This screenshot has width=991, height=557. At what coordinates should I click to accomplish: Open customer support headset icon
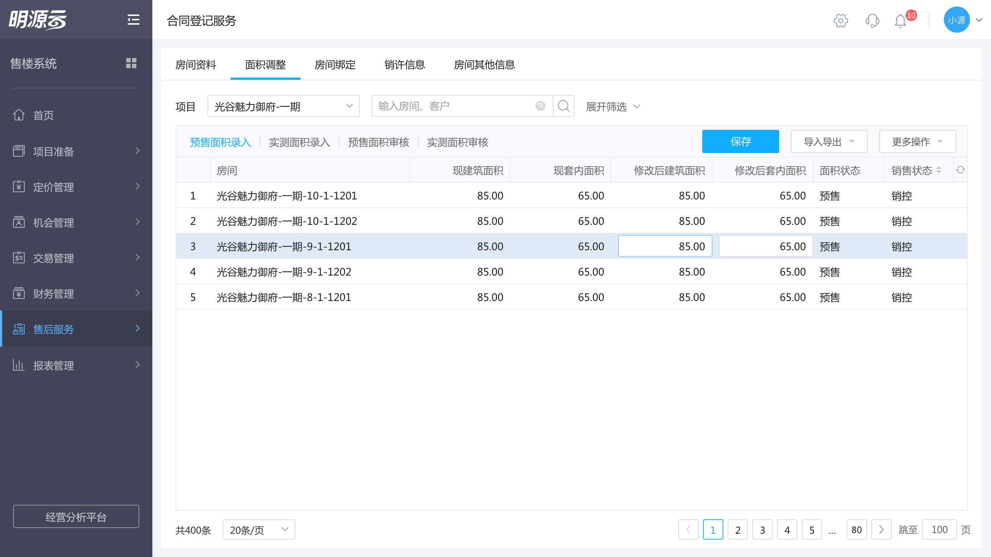pos(872,20)
